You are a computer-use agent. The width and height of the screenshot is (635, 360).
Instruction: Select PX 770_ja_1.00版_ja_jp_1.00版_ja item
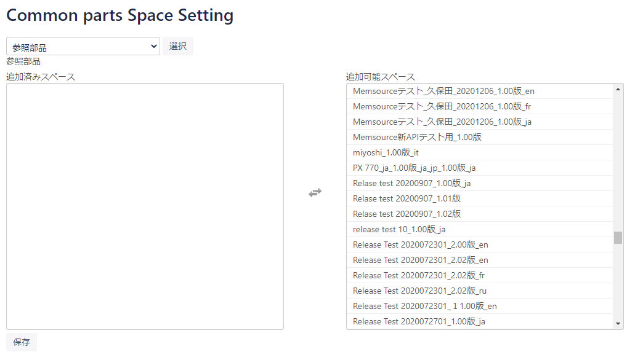480,168
